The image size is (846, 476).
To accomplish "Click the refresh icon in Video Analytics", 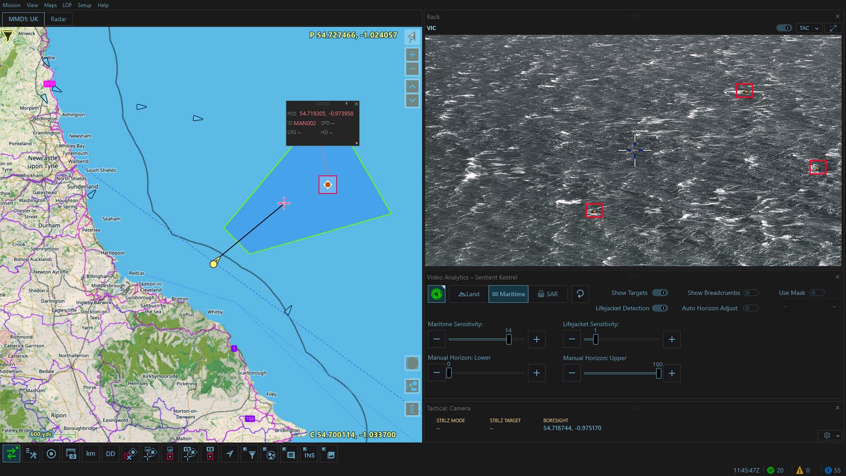I will (x=580, y=294).
